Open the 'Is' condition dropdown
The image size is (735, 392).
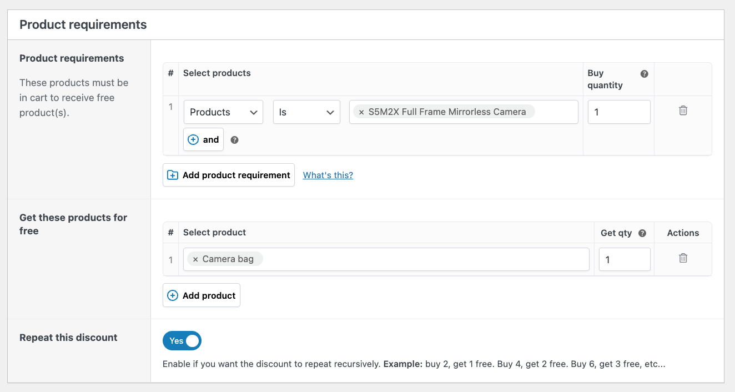tap(306, 112)
